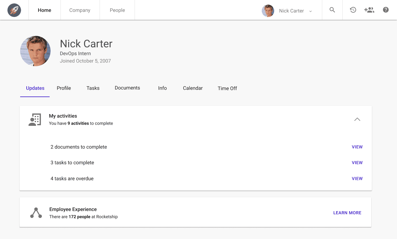Open the Nick Carter account dropdown arrow
The image size is (397, 239).
(x=310, y=11)
